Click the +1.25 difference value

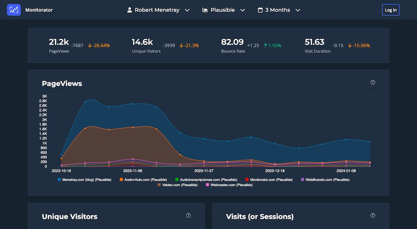(253, 46)
